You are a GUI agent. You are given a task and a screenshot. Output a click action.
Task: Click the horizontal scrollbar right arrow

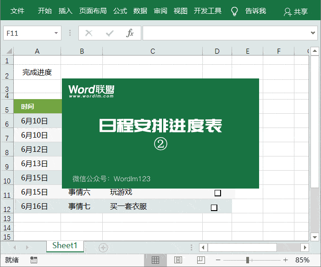click(x=305, y=247)
